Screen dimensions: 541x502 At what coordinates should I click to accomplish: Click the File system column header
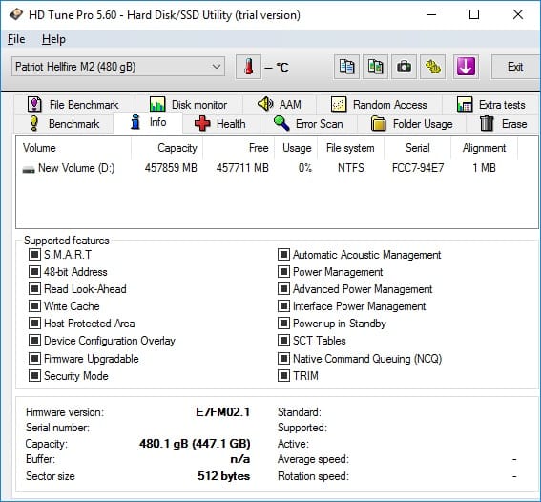point(350,148)
